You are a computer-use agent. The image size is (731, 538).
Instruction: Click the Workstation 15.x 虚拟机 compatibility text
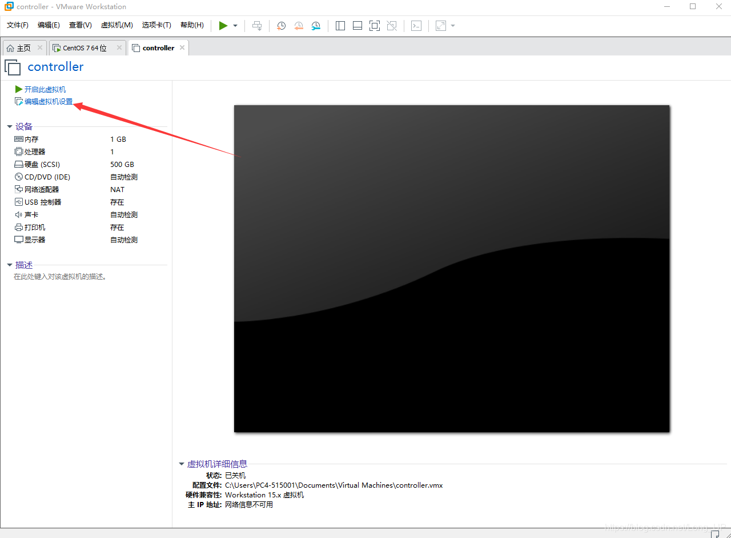click(264, 495)
